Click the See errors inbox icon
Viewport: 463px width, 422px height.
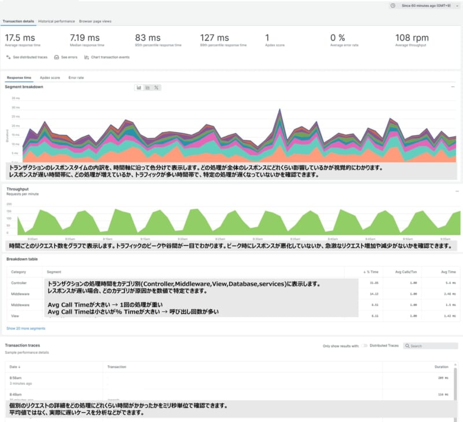56,57
